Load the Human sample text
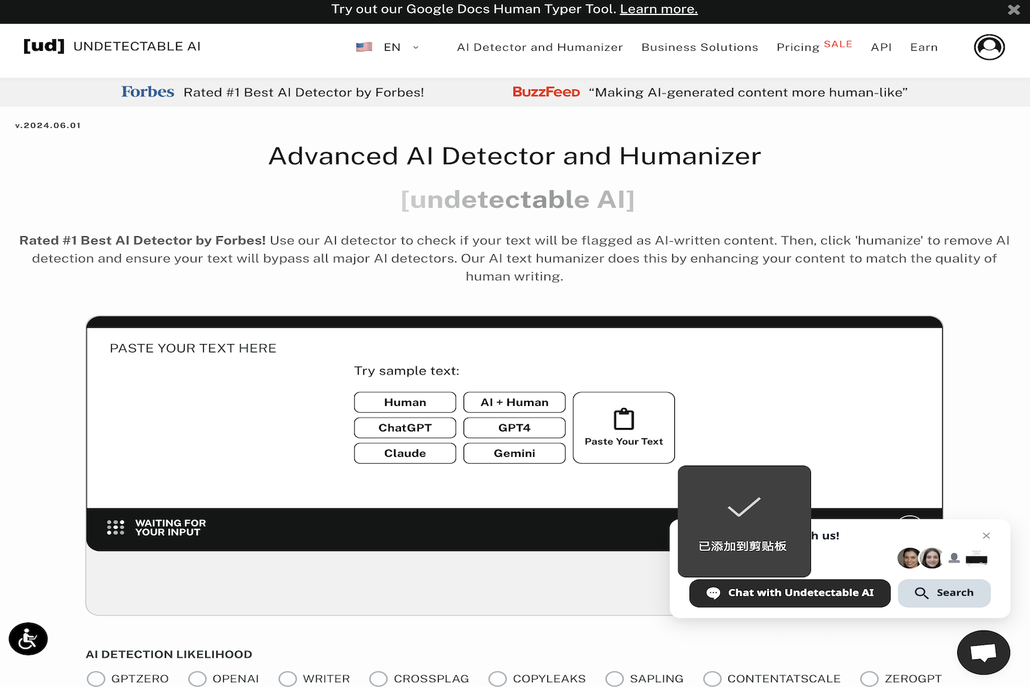 click(x=405, y=402)
